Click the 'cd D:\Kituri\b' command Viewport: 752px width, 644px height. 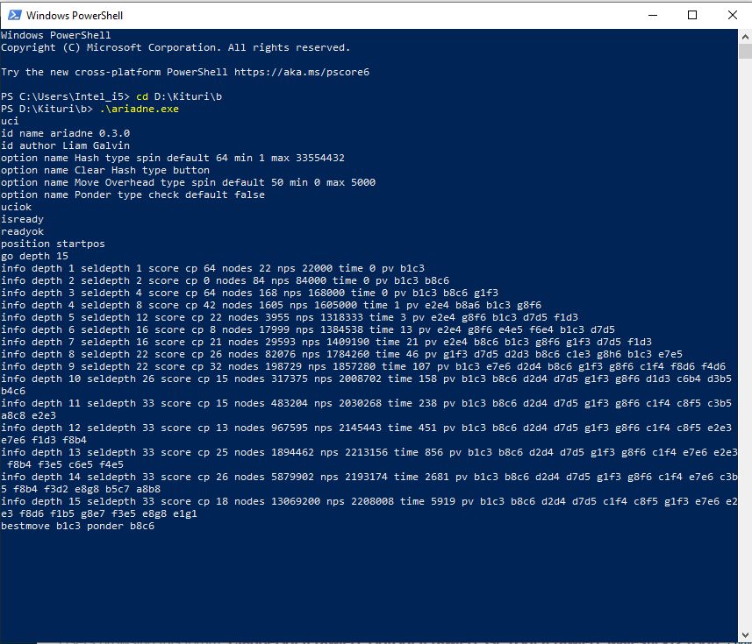[x=179, y=96]
